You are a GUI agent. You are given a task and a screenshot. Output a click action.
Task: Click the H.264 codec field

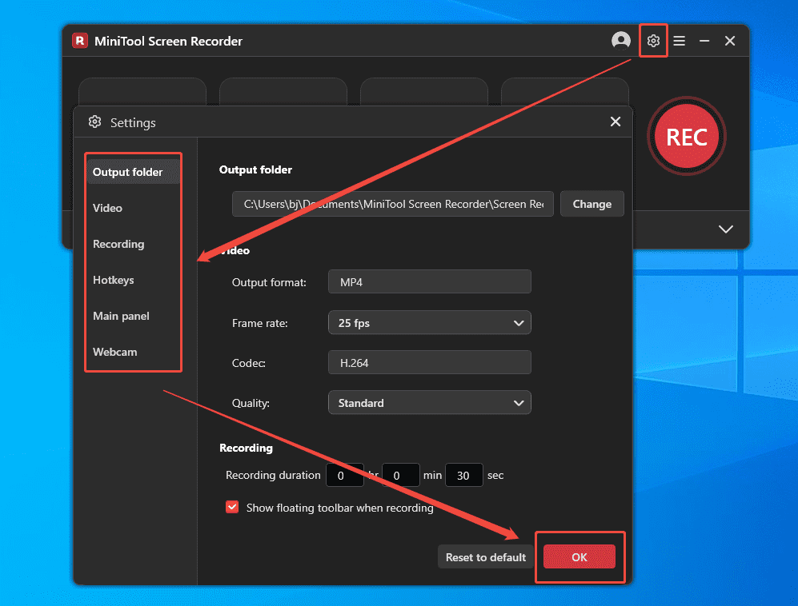click(x=430, y=363)
